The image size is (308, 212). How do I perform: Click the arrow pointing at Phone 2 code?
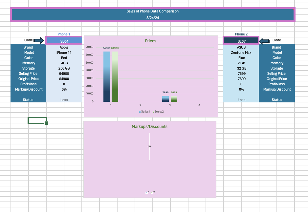(x=264, y=41)
